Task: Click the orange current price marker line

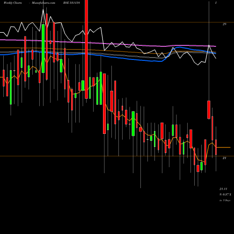Action: point(224,147)
